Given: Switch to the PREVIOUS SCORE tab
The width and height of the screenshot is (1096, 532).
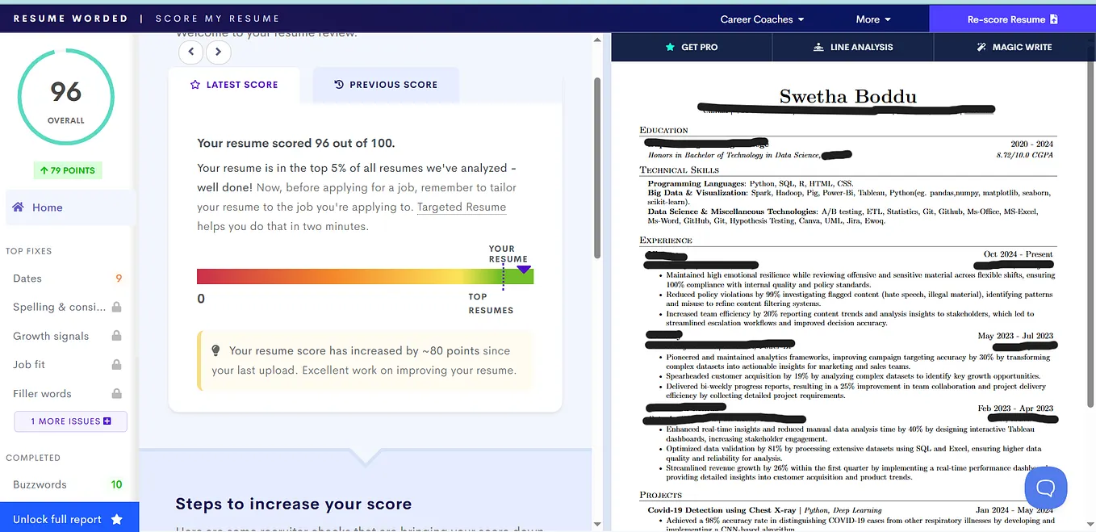Looking at the screenshot, I should (386, 84).
